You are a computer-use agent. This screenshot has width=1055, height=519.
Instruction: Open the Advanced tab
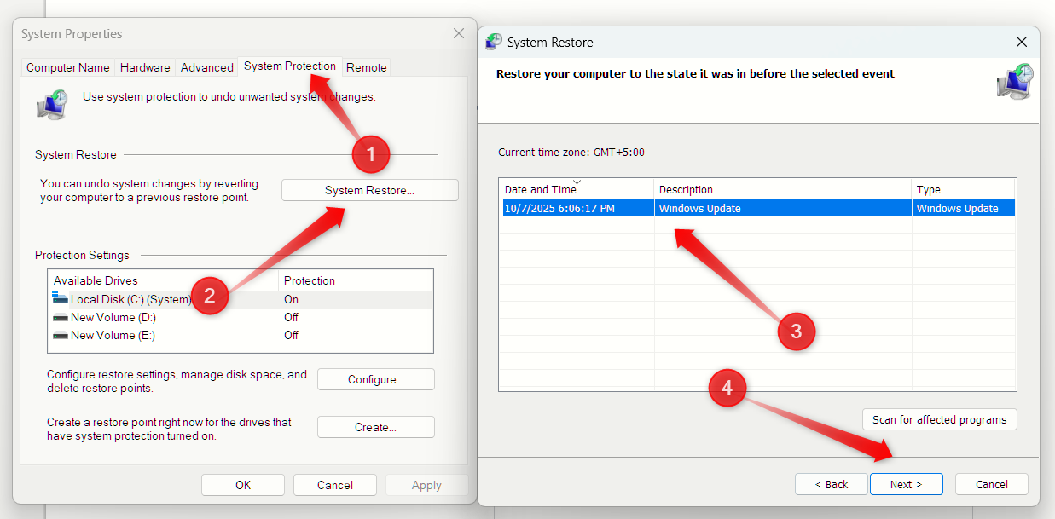pyautogui.click(x=206, y=67)
